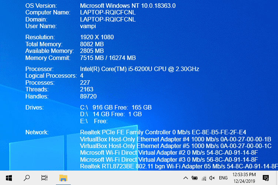This screenshot has width=278, height=185.
Task: Click the 'Resolution:' label
Action: (x=40, y=37)
